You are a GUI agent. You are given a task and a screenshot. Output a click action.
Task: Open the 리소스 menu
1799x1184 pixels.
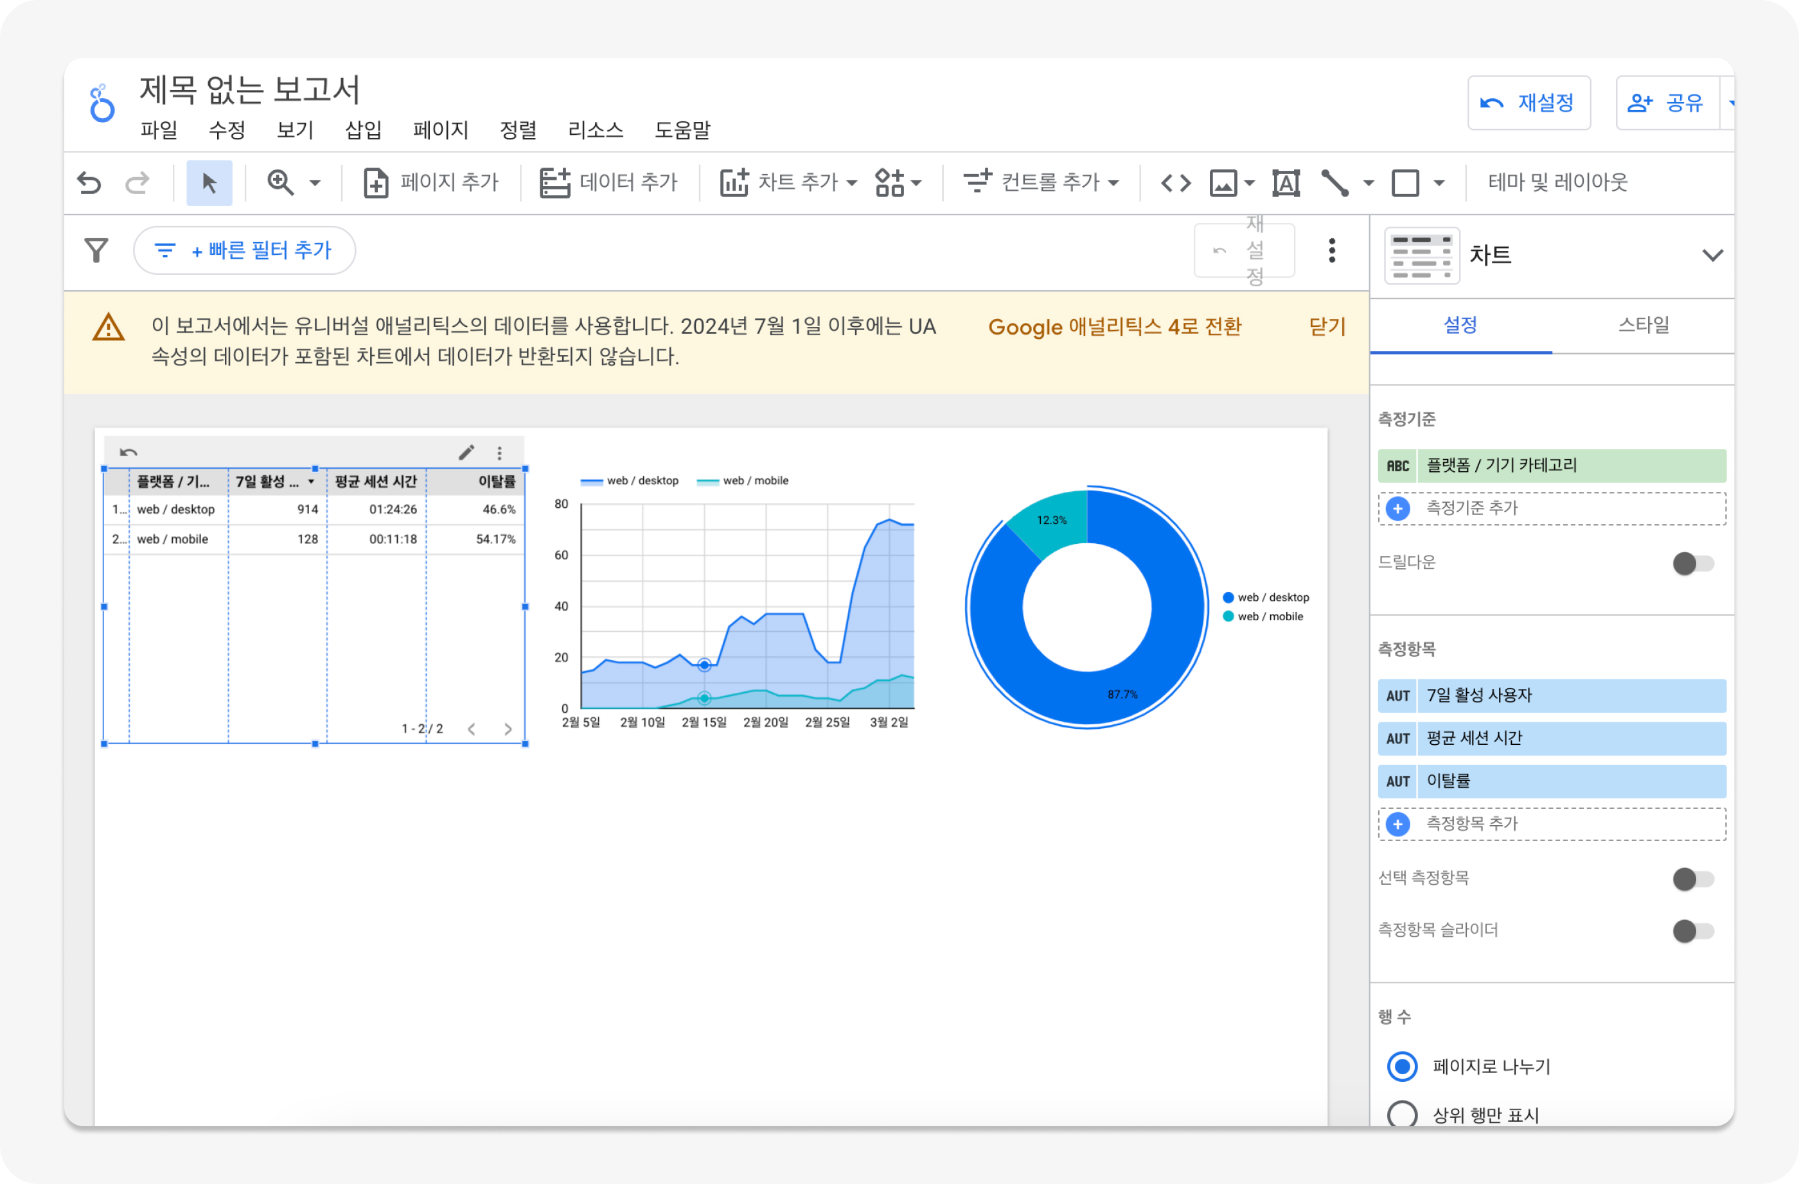coord(596,130)
